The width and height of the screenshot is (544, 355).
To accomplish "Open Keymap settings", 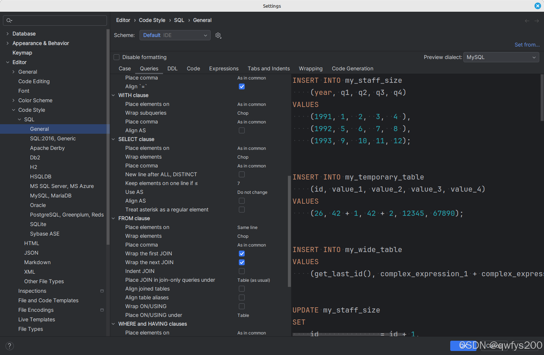I will (22, 53).
